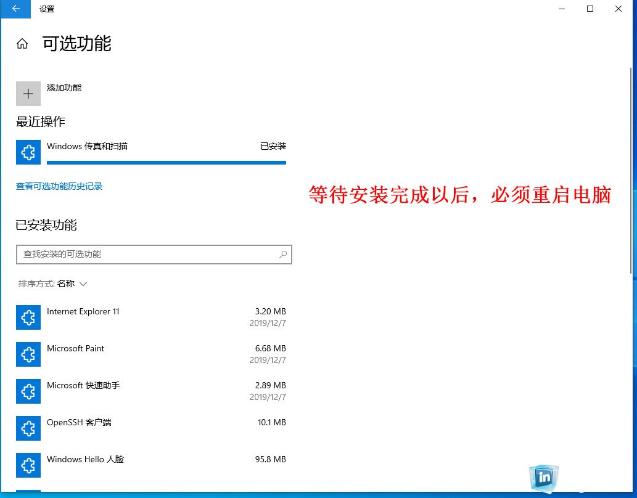
Task: Select the Windows Hello 人脸 entry text
Action: [85, 459]
